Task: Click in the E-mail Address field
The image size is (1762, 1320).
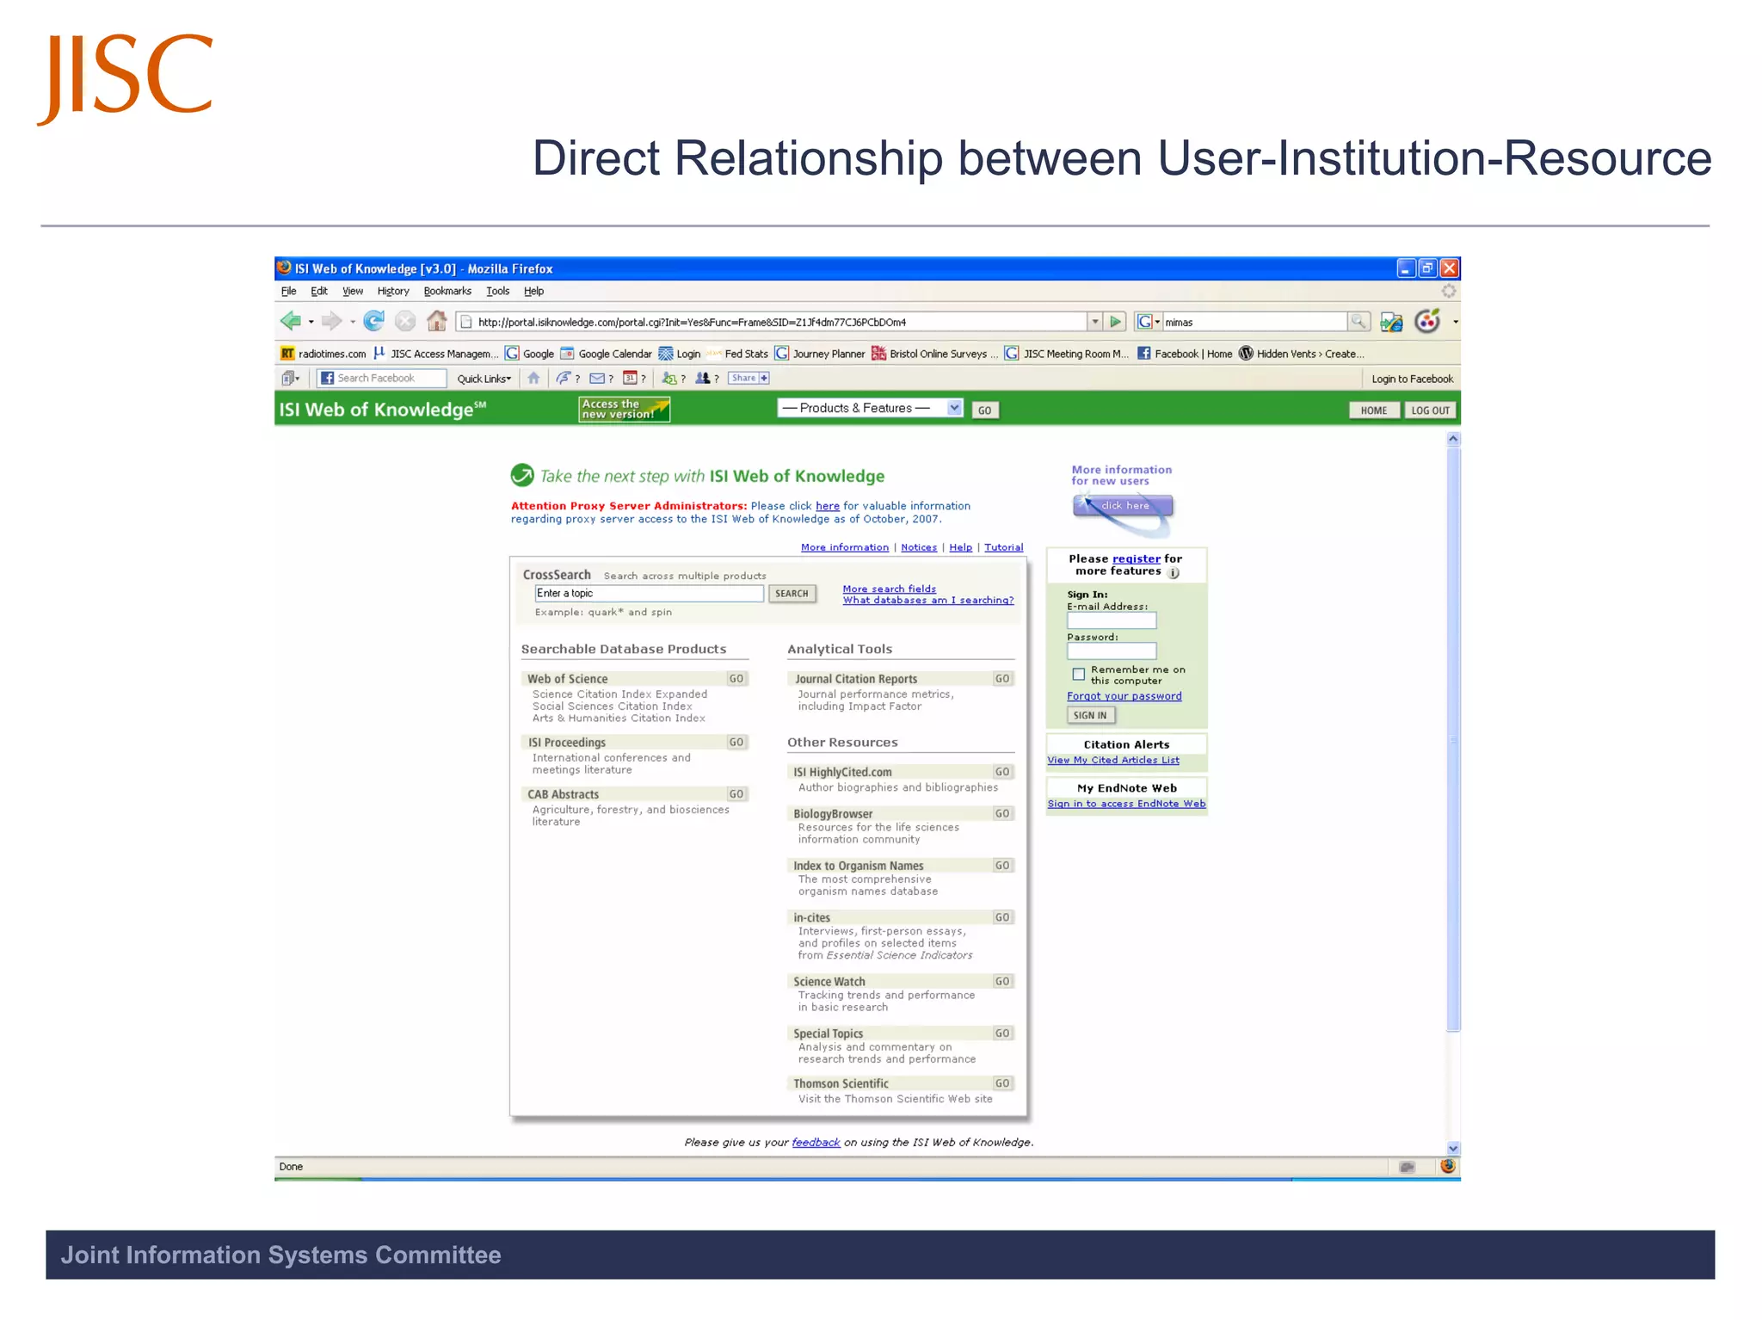Action: coord(1112,620)
